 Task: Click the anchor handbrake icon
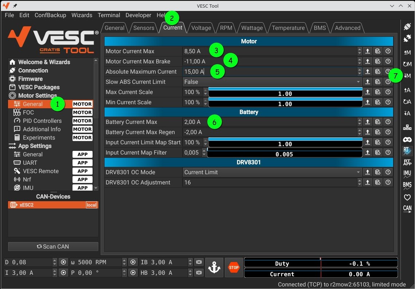[x=214, y=267]
